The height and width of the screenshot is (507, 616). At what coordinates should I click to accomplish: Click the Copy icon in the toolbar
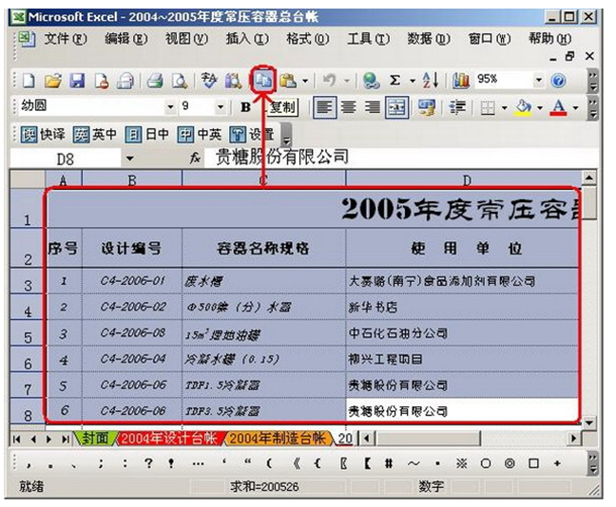260,82
